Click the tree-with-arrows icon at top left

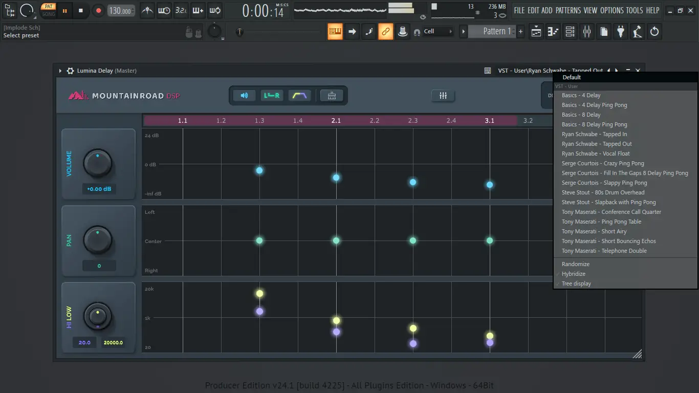(10, 10)
